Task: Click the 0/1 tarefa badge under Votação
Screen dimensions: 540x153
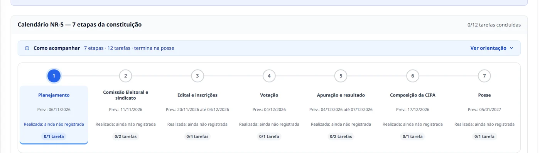Action: click(x=269, y=136)
